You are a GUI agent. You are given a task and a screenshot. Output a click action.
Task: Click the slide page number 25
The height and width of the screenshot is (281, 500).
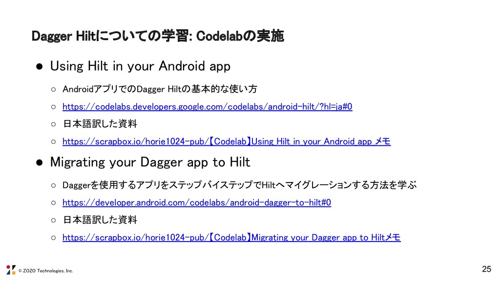point(486,269)
